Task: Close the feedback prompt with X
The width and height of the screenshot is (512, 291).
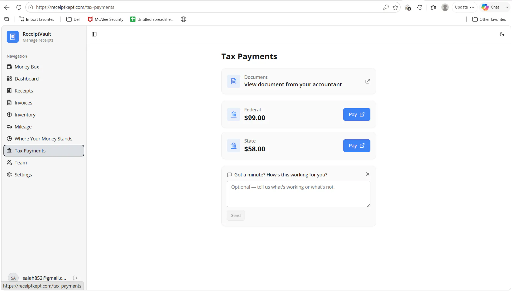Action: coord(368,174)
